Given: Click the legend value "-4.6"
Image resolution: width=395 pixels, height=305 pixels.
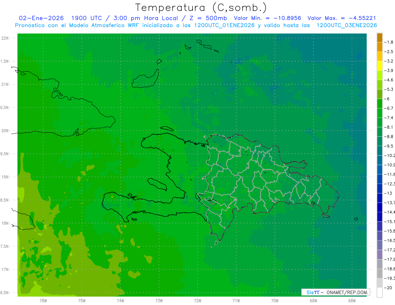Looking at the screenshot, I should (389, 80).
